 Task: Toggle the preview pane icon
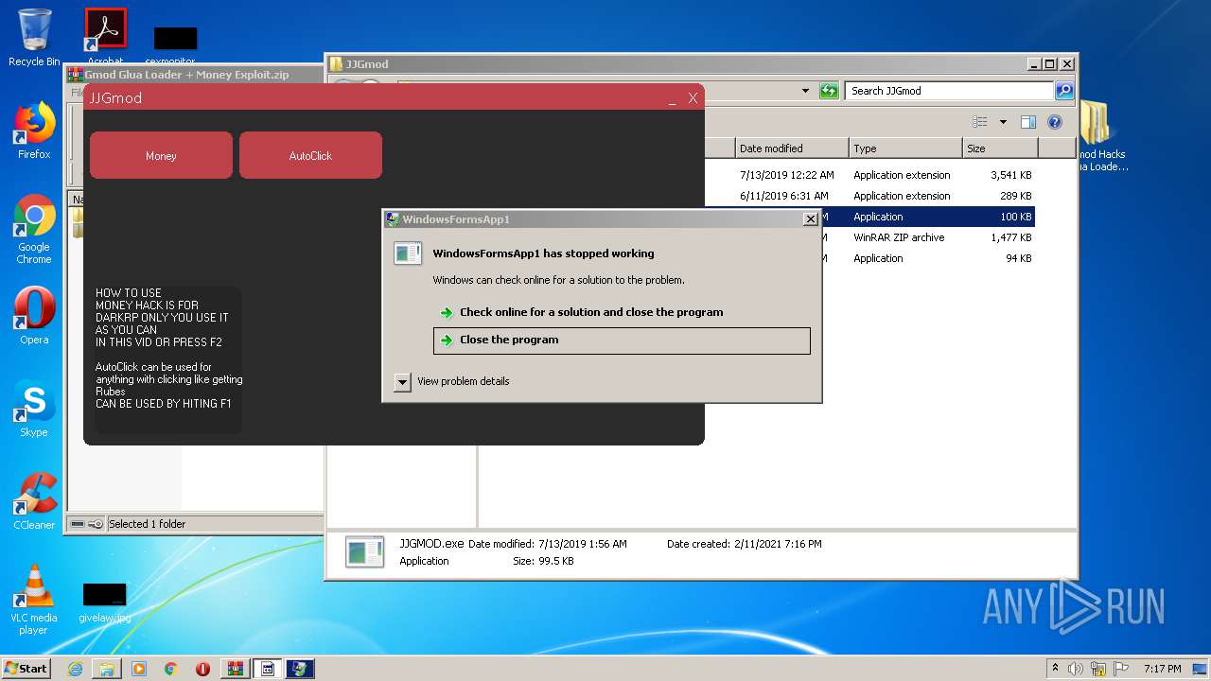(x=1028, y=122)
